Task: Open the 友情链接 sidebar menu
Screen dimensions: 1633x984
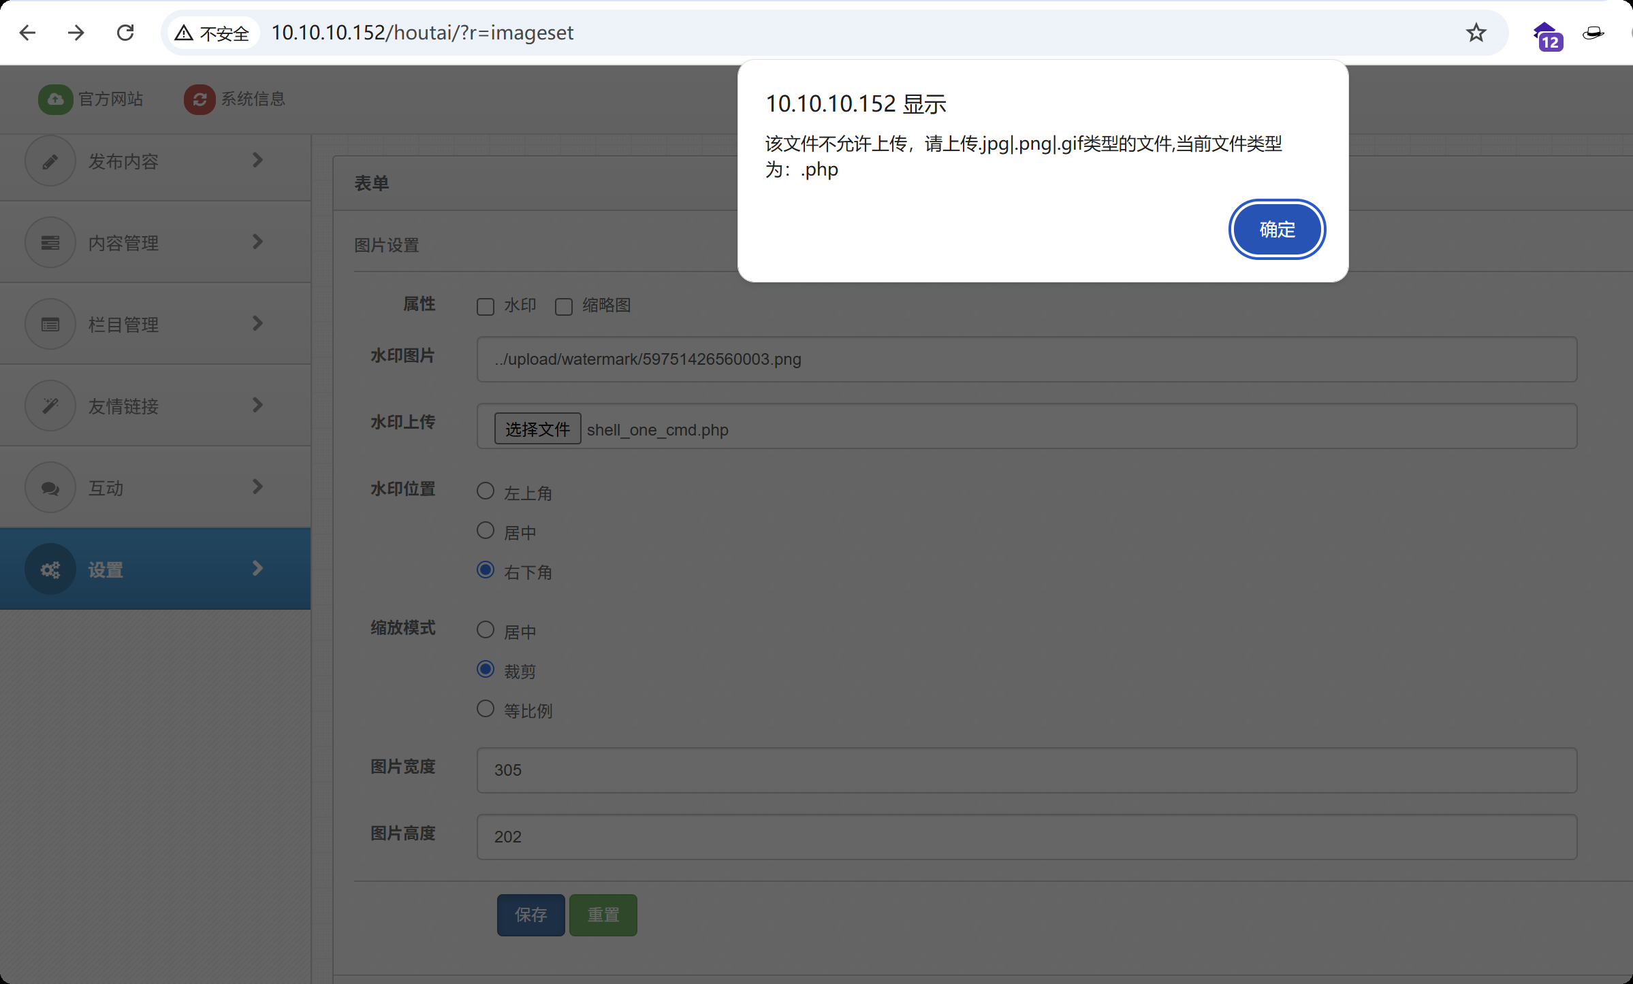Action: (155, 406)
